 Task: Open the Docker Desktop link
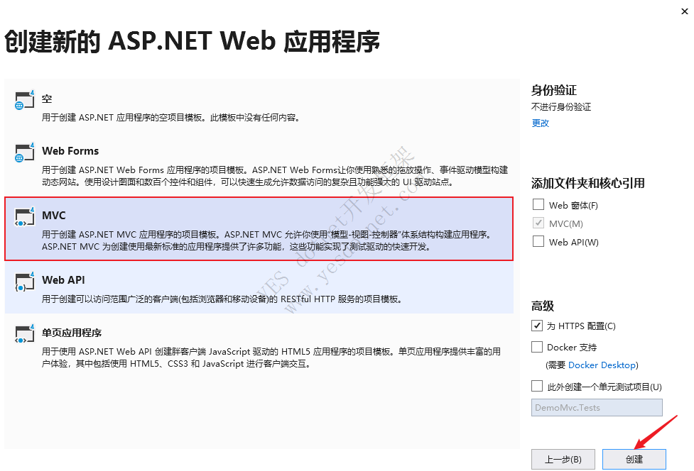tap(602, 365)
